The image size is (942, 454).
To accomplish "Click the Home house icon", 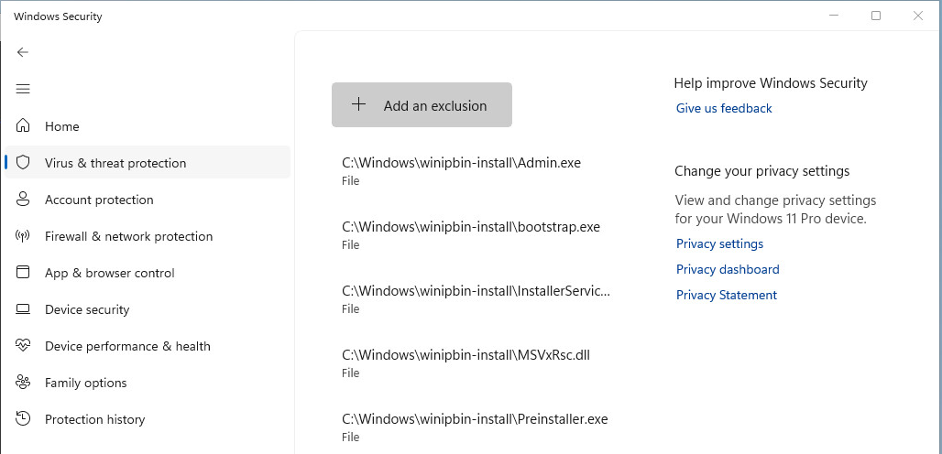I will point(23,126).
